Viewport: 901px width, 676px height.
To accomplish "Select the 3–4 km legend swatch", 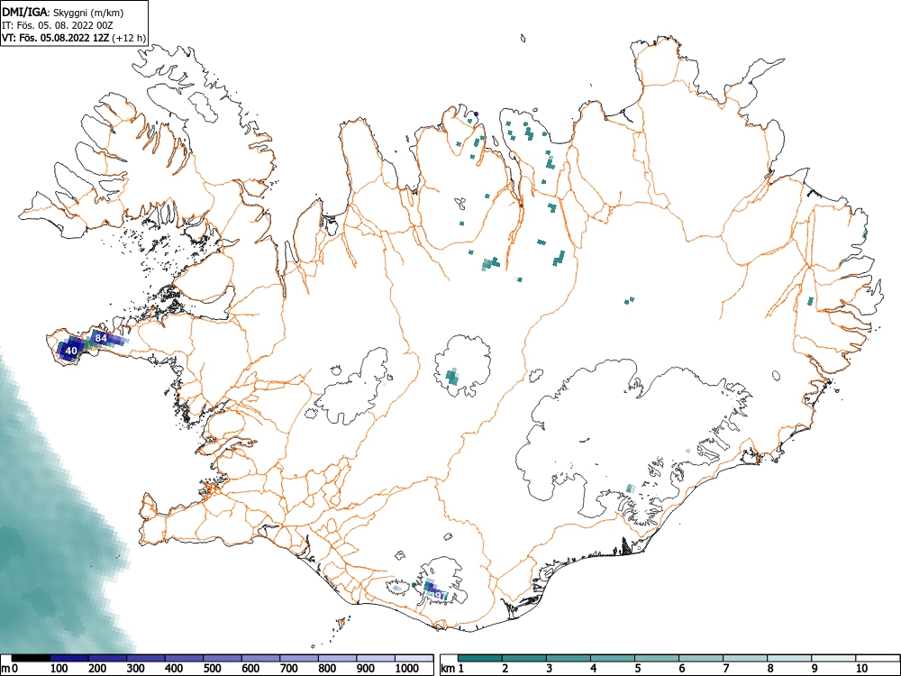I will pyautogui.click(x=569, y=658).
